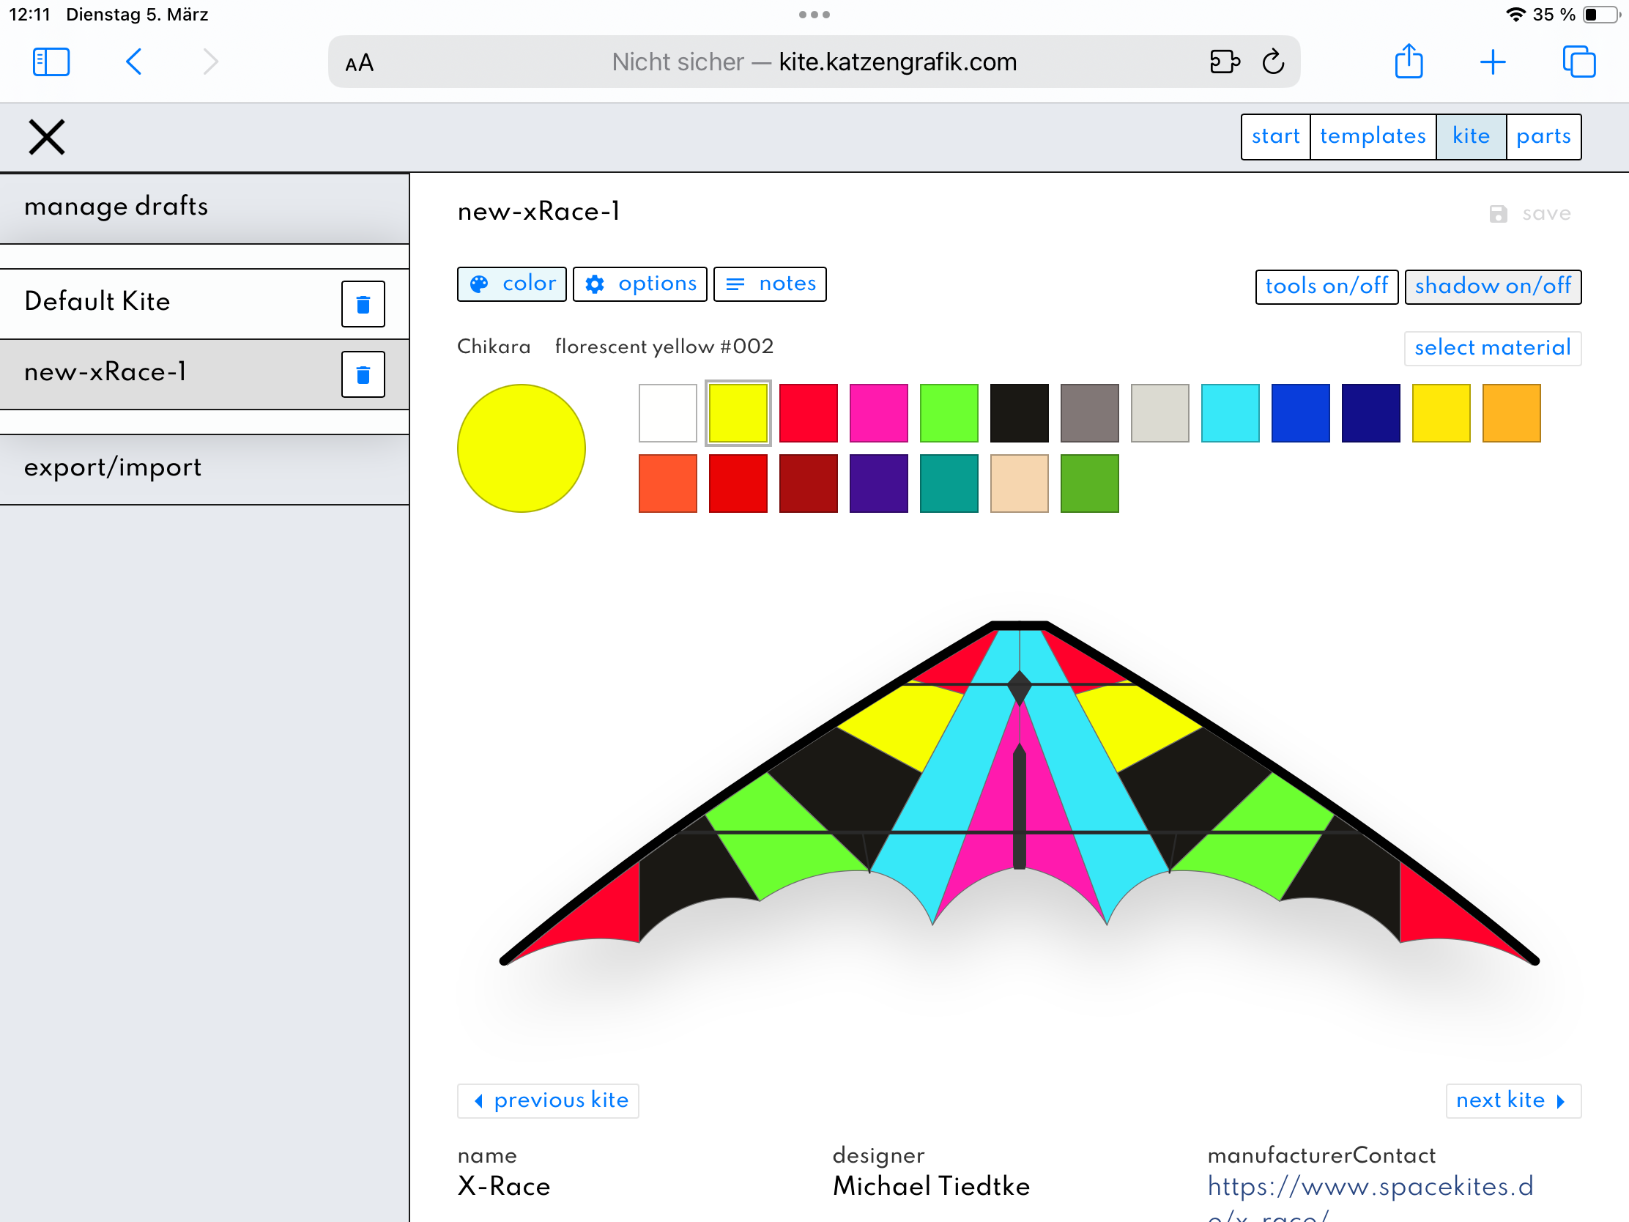The width and height of the screenshot is (1629, 1222).
Task: Open the color panel tab
Action: 512,284
